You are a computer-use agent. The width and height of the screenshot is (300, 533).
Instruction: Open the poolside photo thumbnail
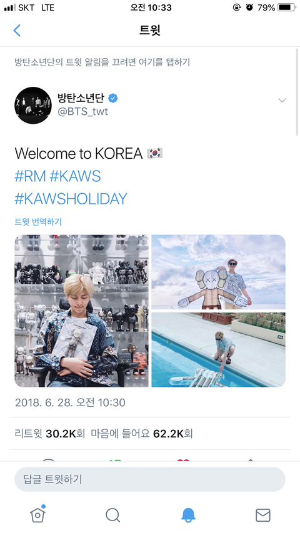point(218,350)
